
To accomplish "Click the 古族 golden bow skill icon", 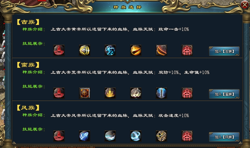I will tap(85, 50).
